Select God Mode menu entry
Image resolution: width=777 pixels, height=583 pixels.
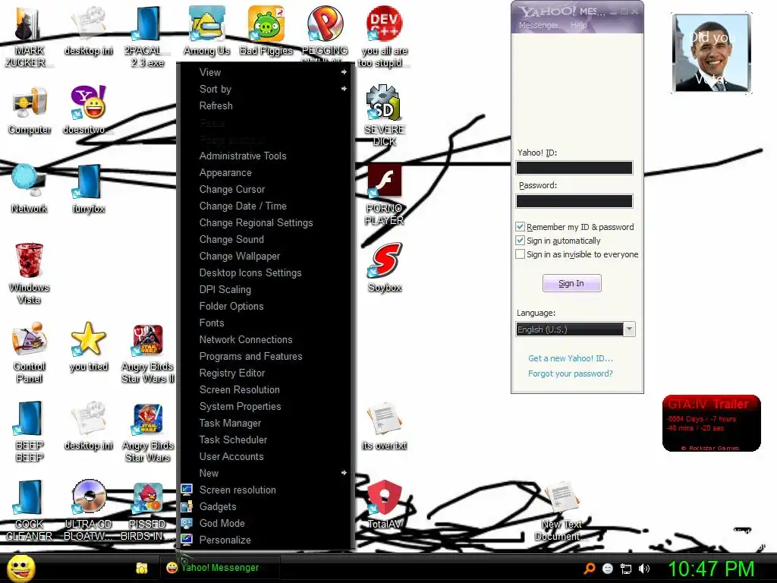pos(266,523)
